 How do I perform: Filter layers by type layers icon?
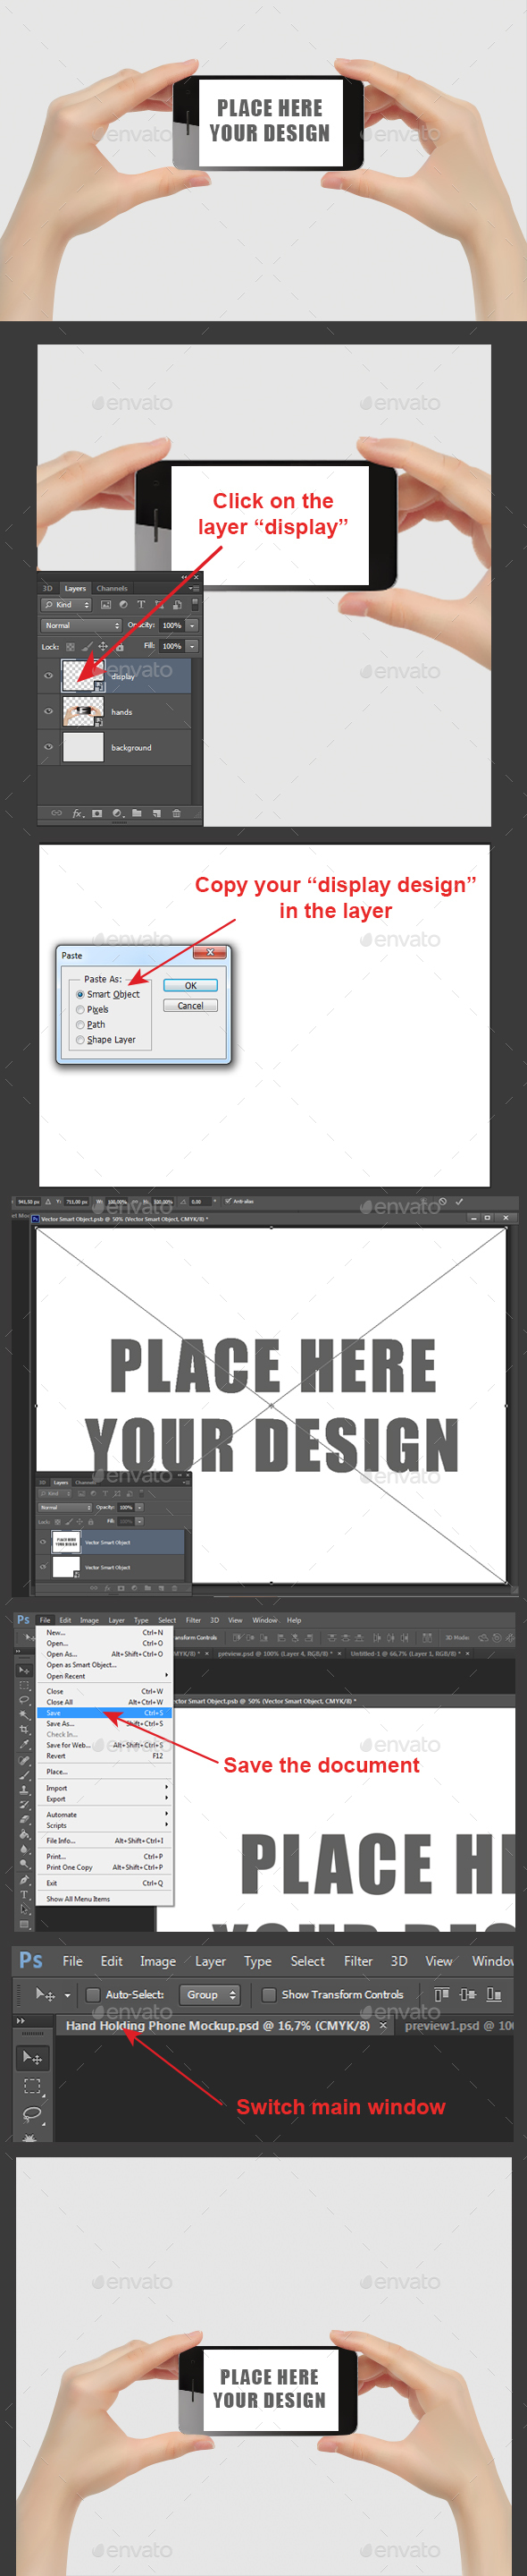[x=142, y=605]
